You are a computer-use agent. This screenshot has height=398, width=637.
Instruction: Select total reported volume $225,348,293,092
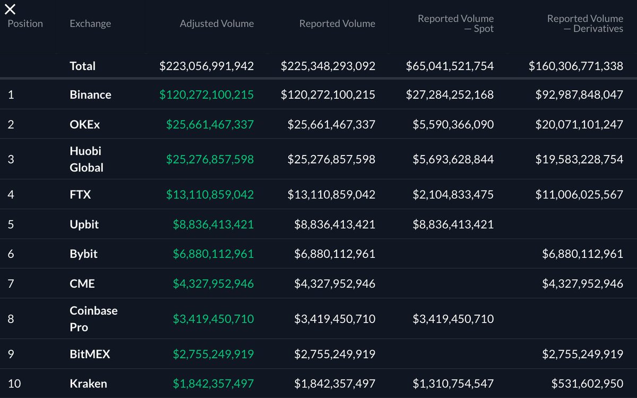pos(328,66)
